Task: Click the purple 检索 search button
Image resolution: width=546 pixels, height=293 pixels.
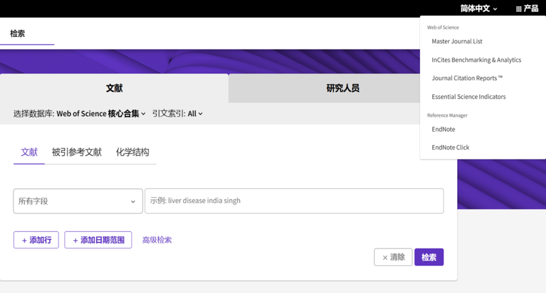Action: pyautogui.click(x=429, y=257)
